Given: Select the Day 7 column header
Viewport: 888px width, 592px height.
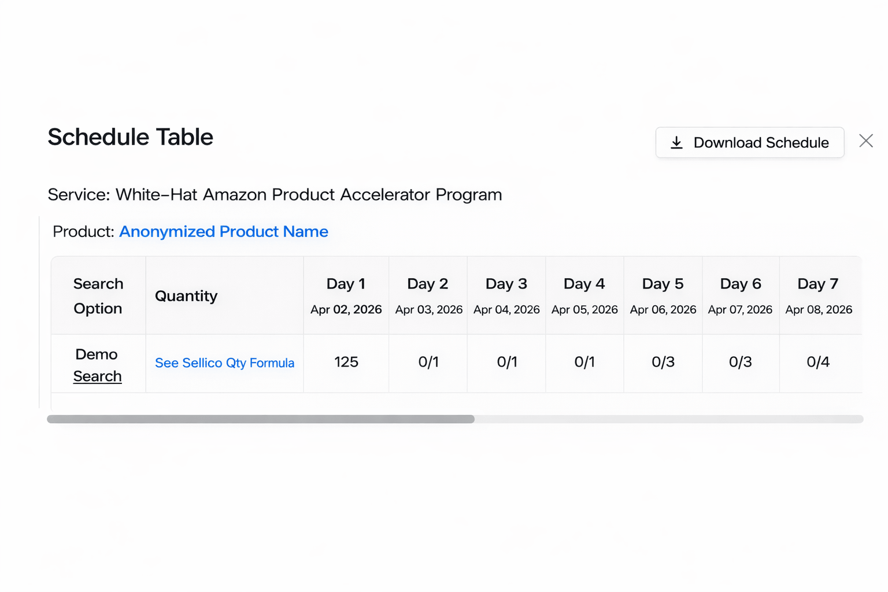Looking at the screenshot, I should [x=818, y=284].
